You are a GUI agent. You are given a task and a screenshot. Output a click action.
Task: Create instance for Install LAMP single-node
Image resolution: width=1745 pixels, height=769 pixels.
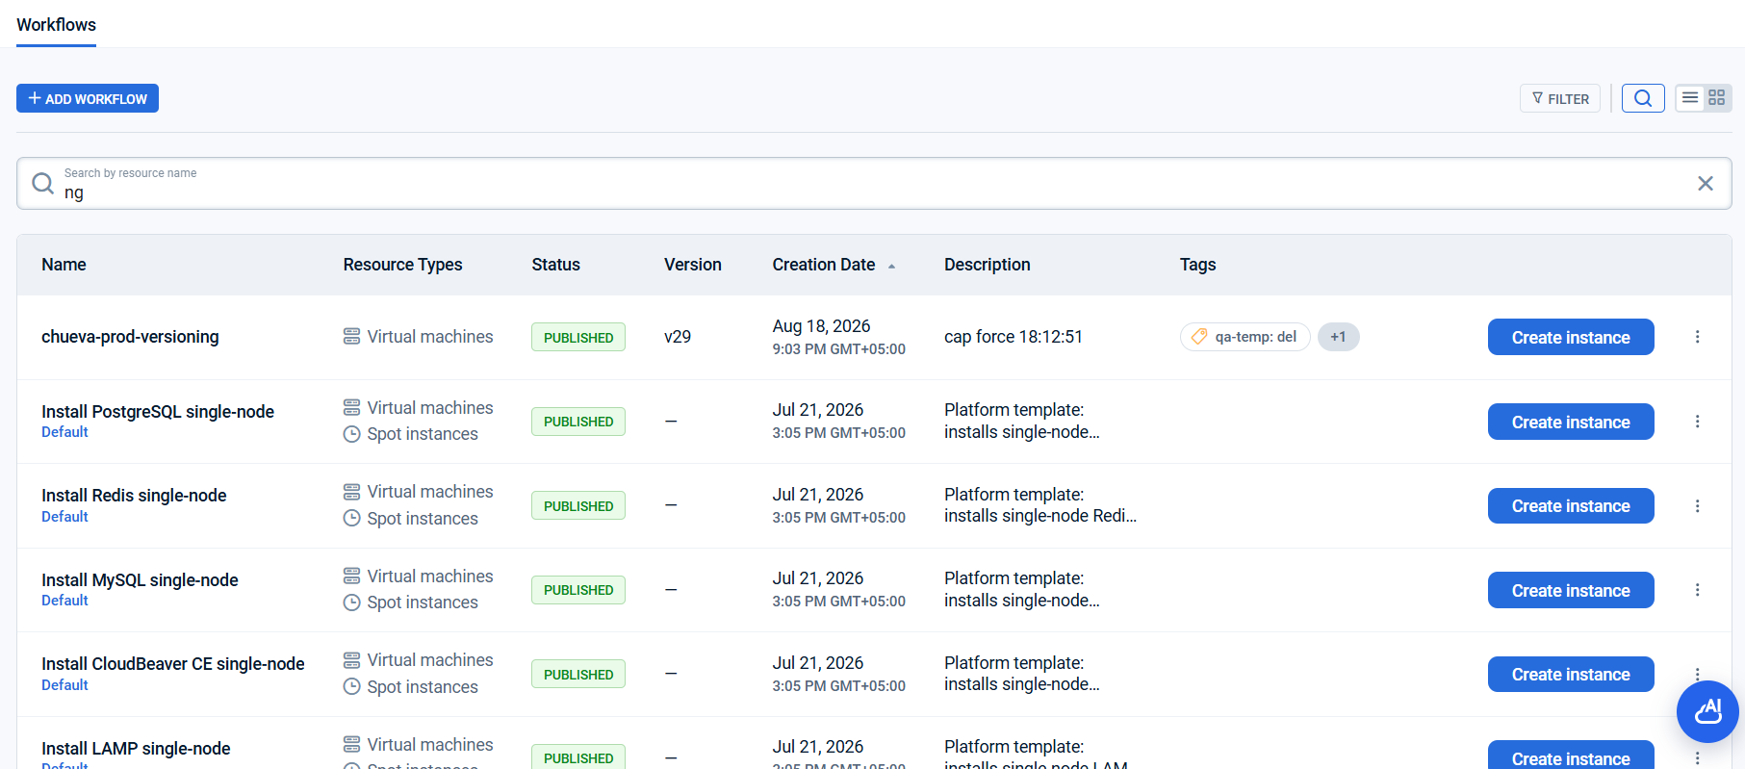(x=1571, y=756)
